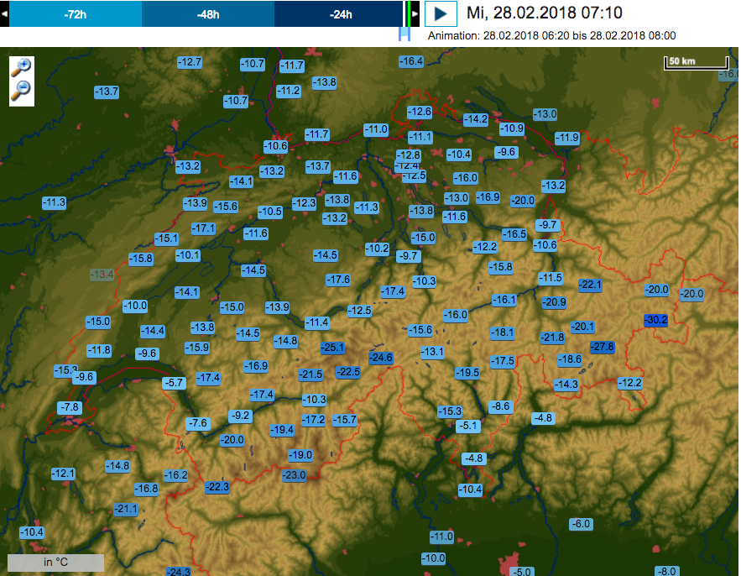Click the zoom out magnifier icon
Viewport: 741px width, 576px height.
click(21, 92)
